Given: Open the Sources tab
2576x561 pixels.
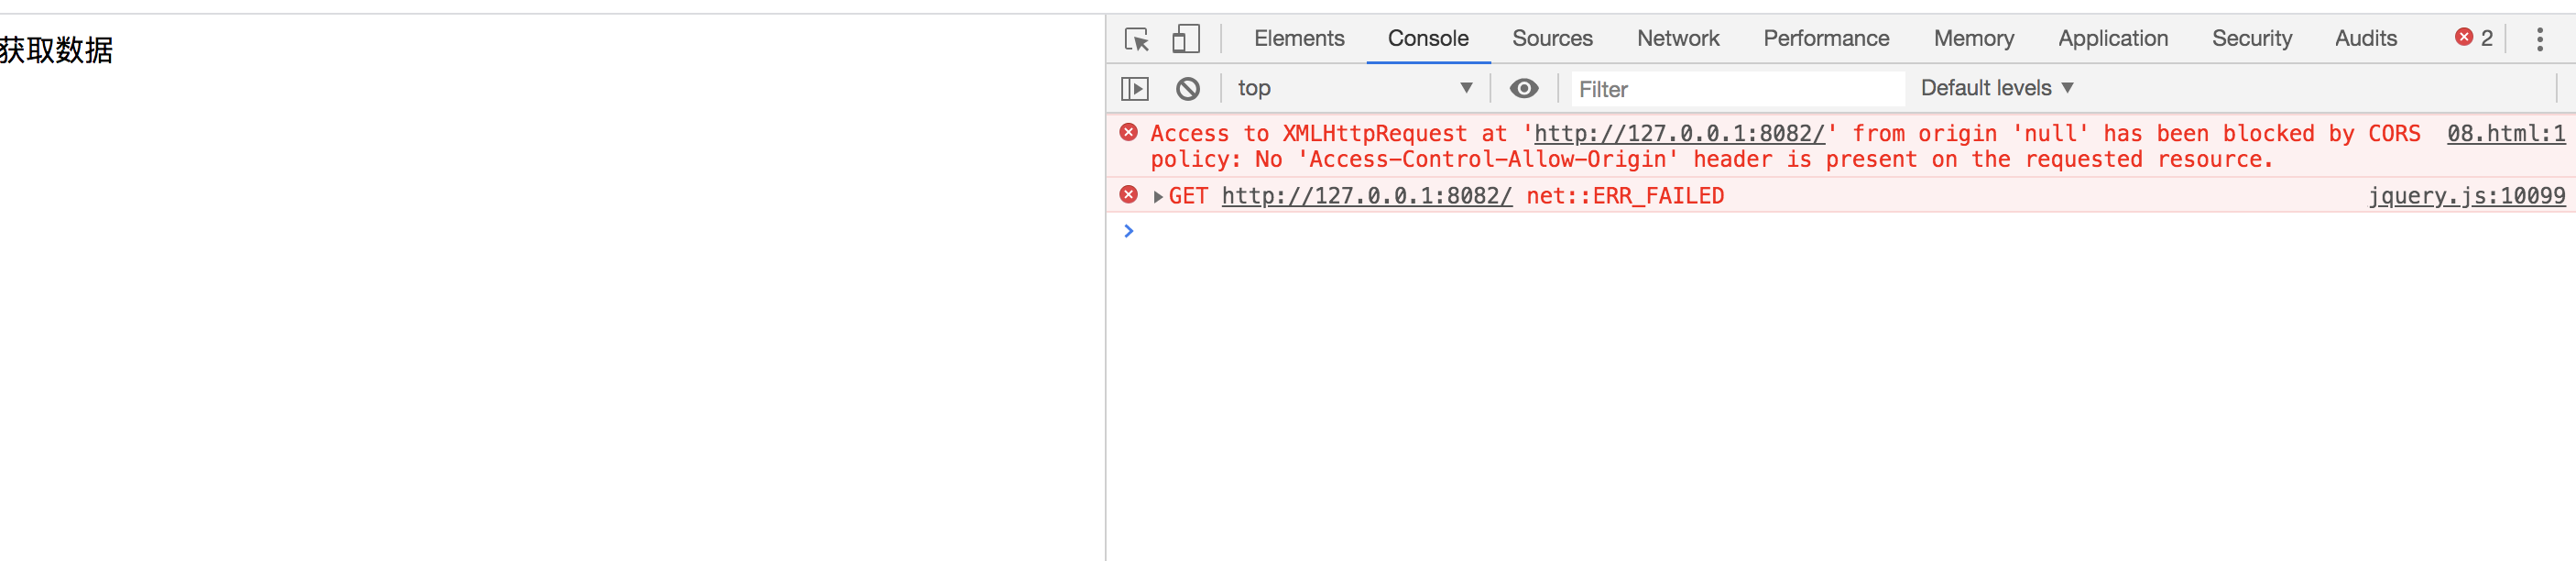Looking at the screenshot, I should coord(1552,38).
